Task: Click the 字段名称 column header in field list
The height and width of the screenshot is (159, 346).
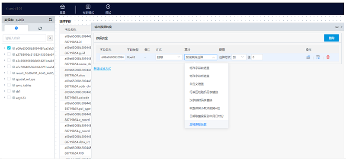Action: 70,29
